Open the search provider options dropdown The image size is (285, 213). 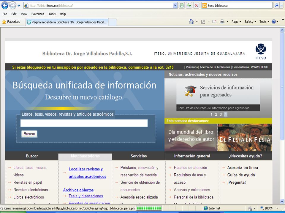coord(281,5)
